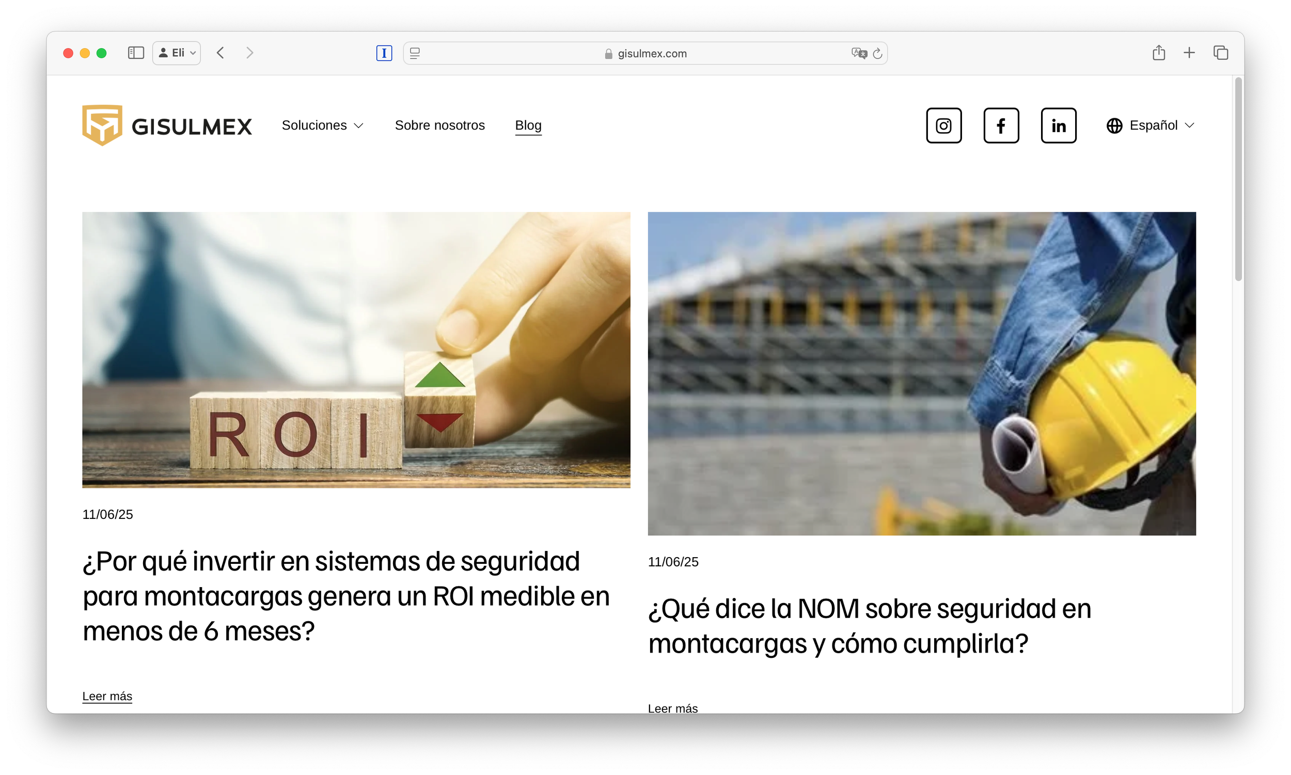Go back to previous page
This screenshot has height=775, width=1291.
pos(221,53)
